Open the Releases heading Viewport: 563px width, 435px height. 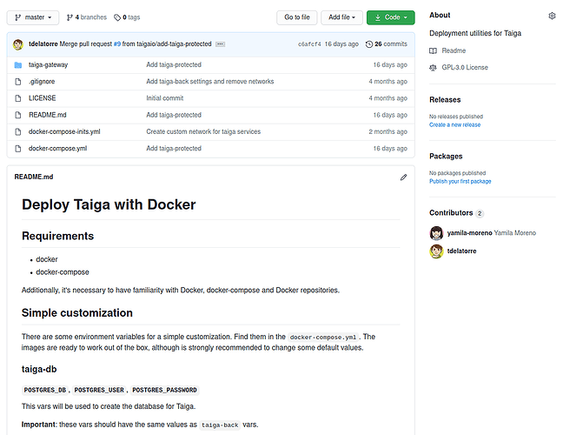(x=445, y=100)
